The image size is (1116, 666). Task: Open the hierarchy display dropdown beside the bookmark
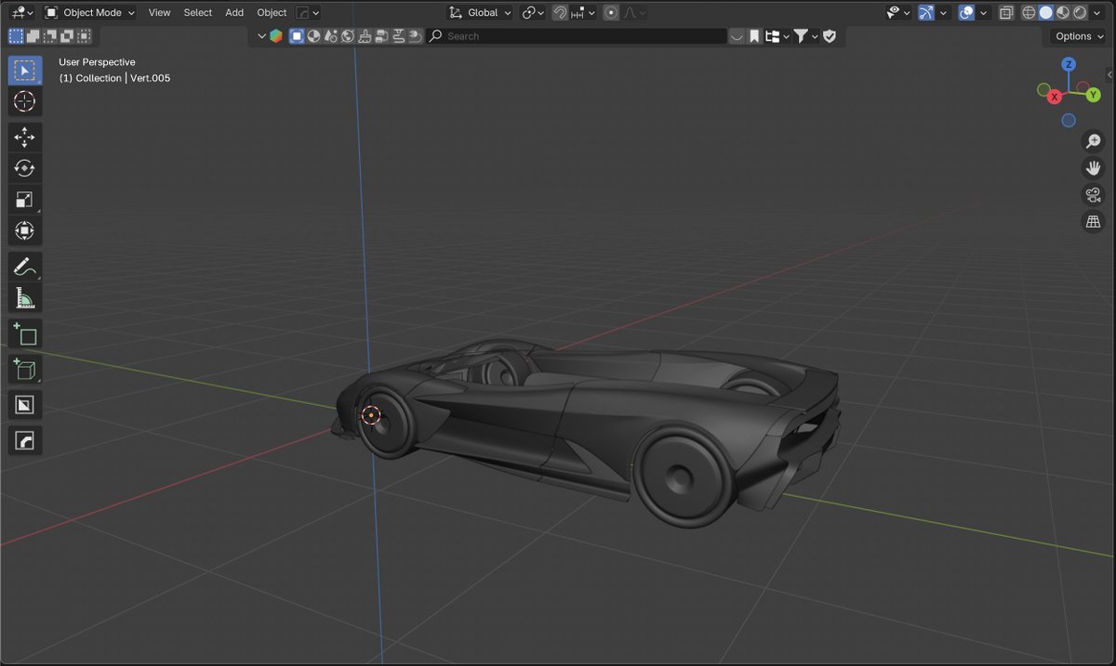point(776,36)
